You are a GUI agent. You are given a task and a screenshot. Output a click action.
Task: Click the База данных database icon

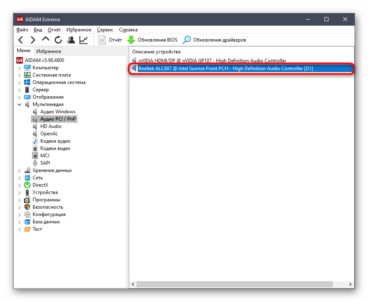[x=27, y=222]
